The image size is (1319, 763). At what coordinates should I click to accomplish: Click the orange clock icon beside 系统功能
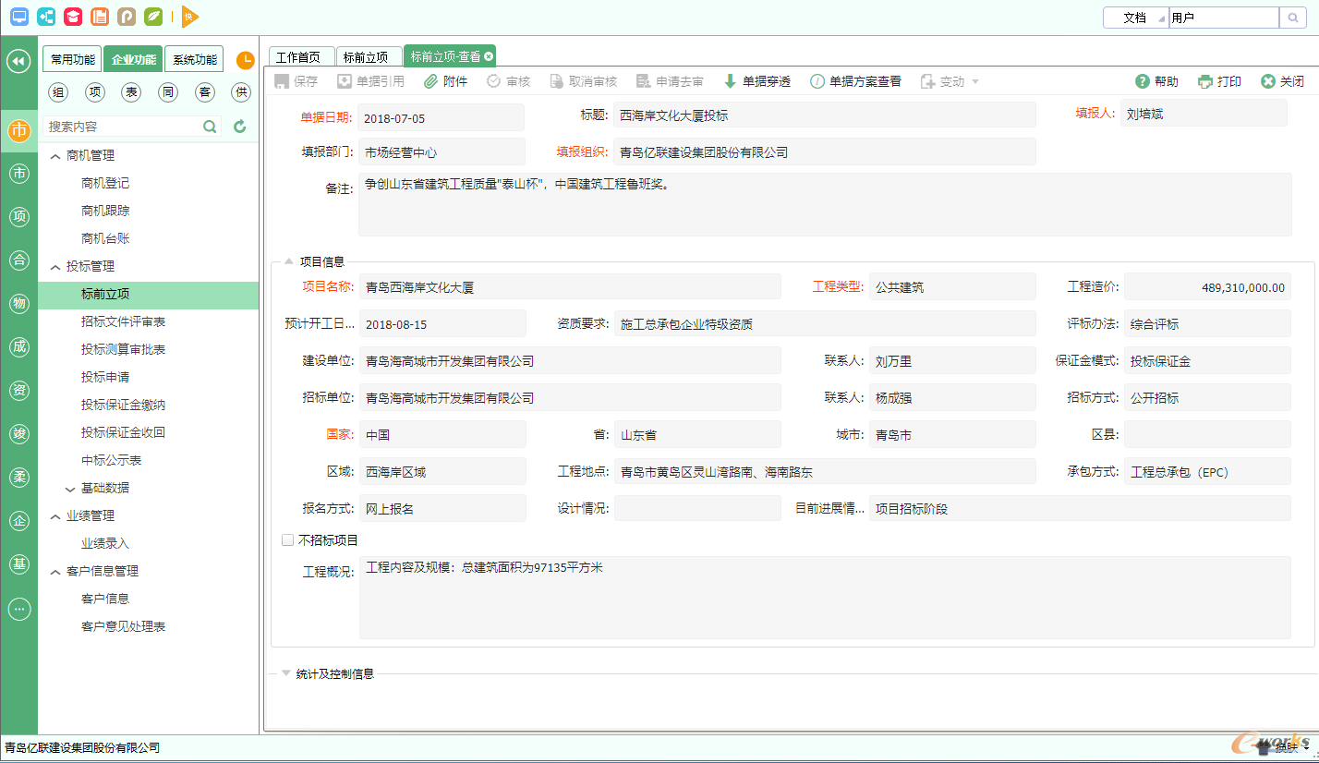click(246, 60)
